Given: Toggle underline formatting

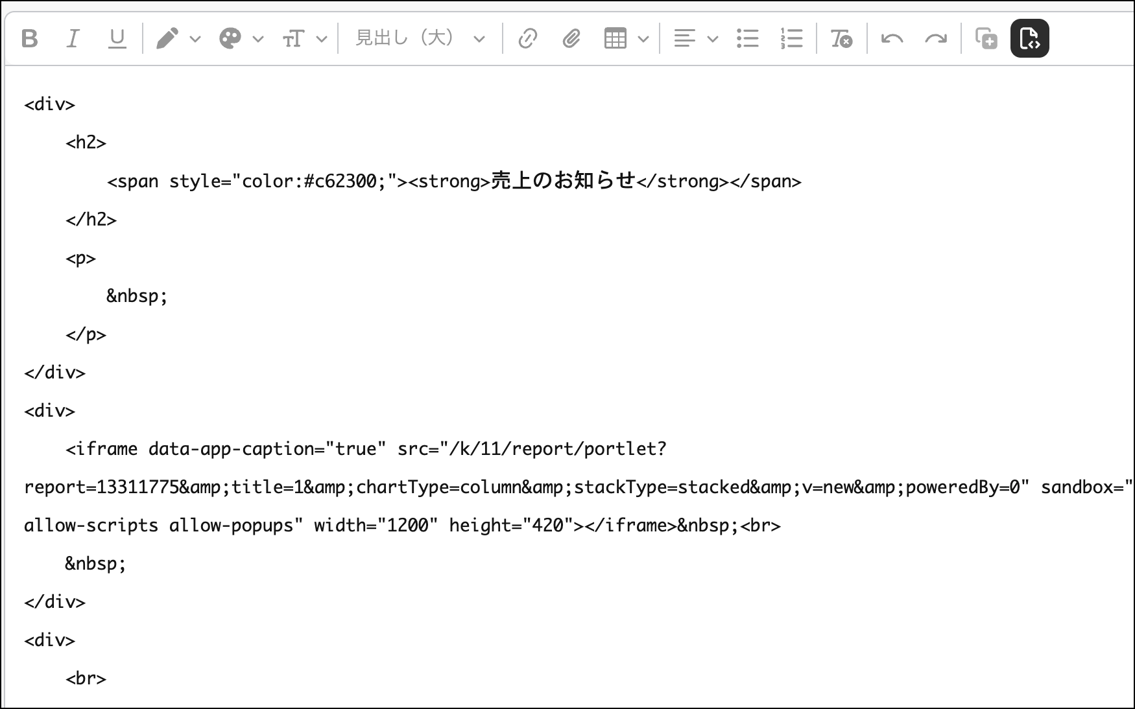Looking at the screenshot, I should tap(117, 39).
